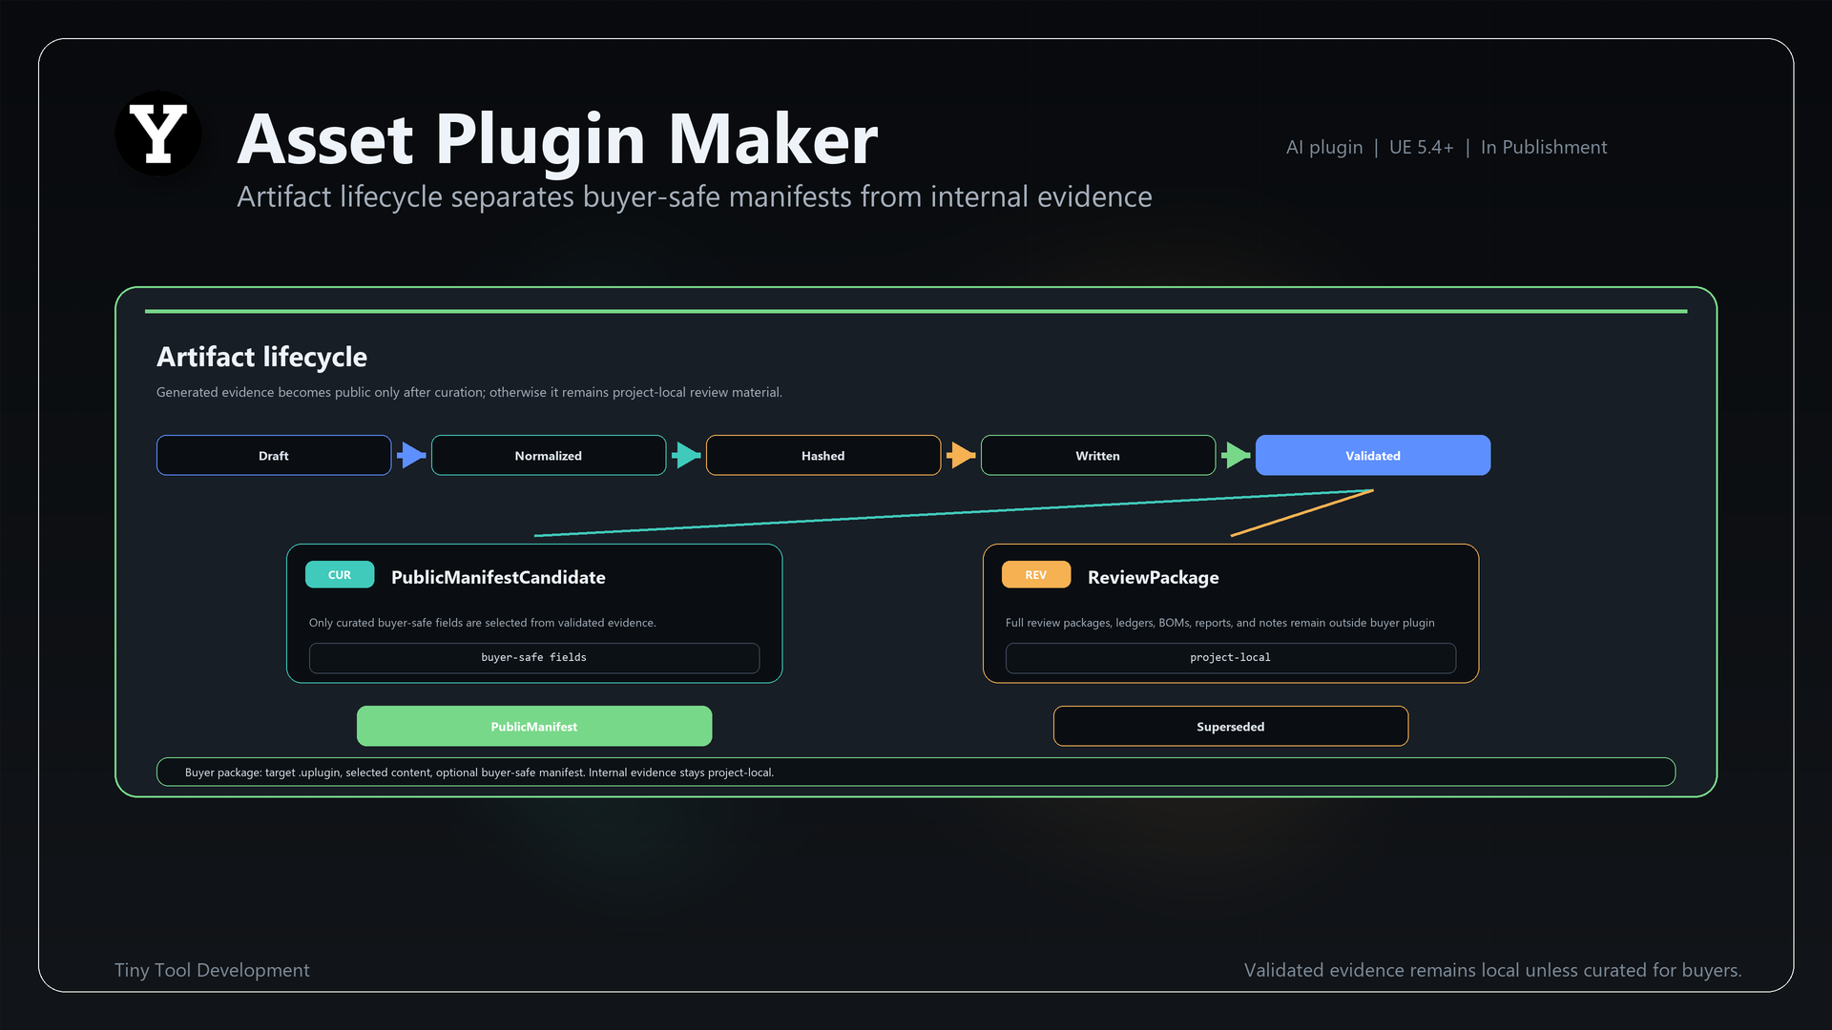Image resolution: width=1832 pixels, height=1030 pixels.
Task: Click 'Generated evidence becomes public' description
Action: tap(469, 392)
